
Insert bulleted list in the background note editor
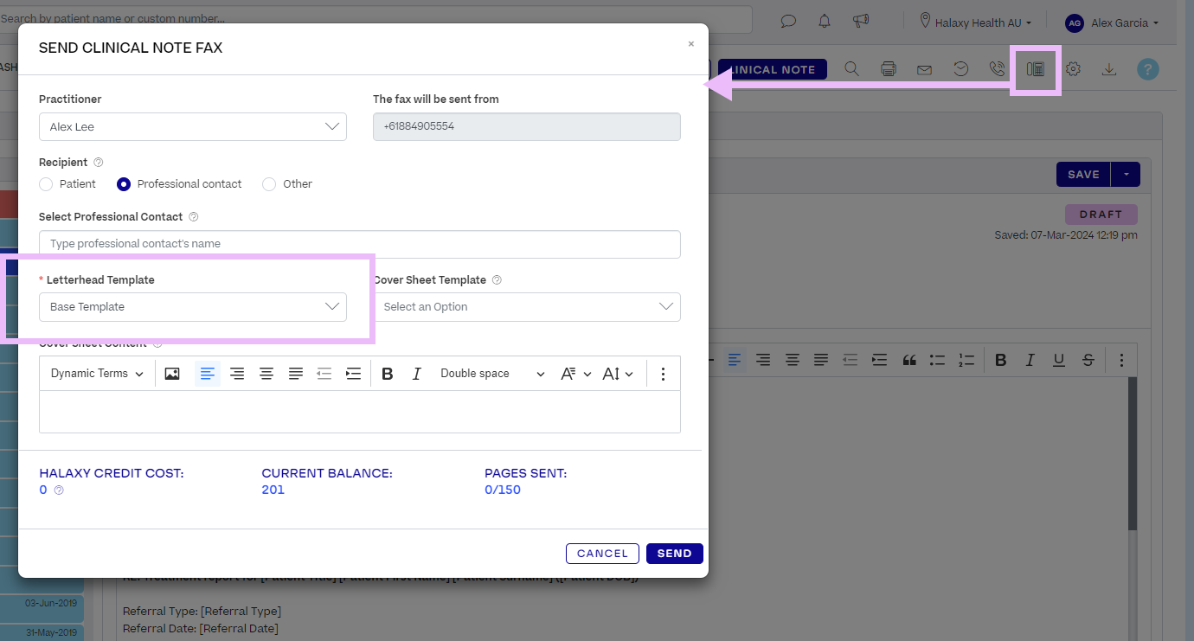[x=937, y=360]
